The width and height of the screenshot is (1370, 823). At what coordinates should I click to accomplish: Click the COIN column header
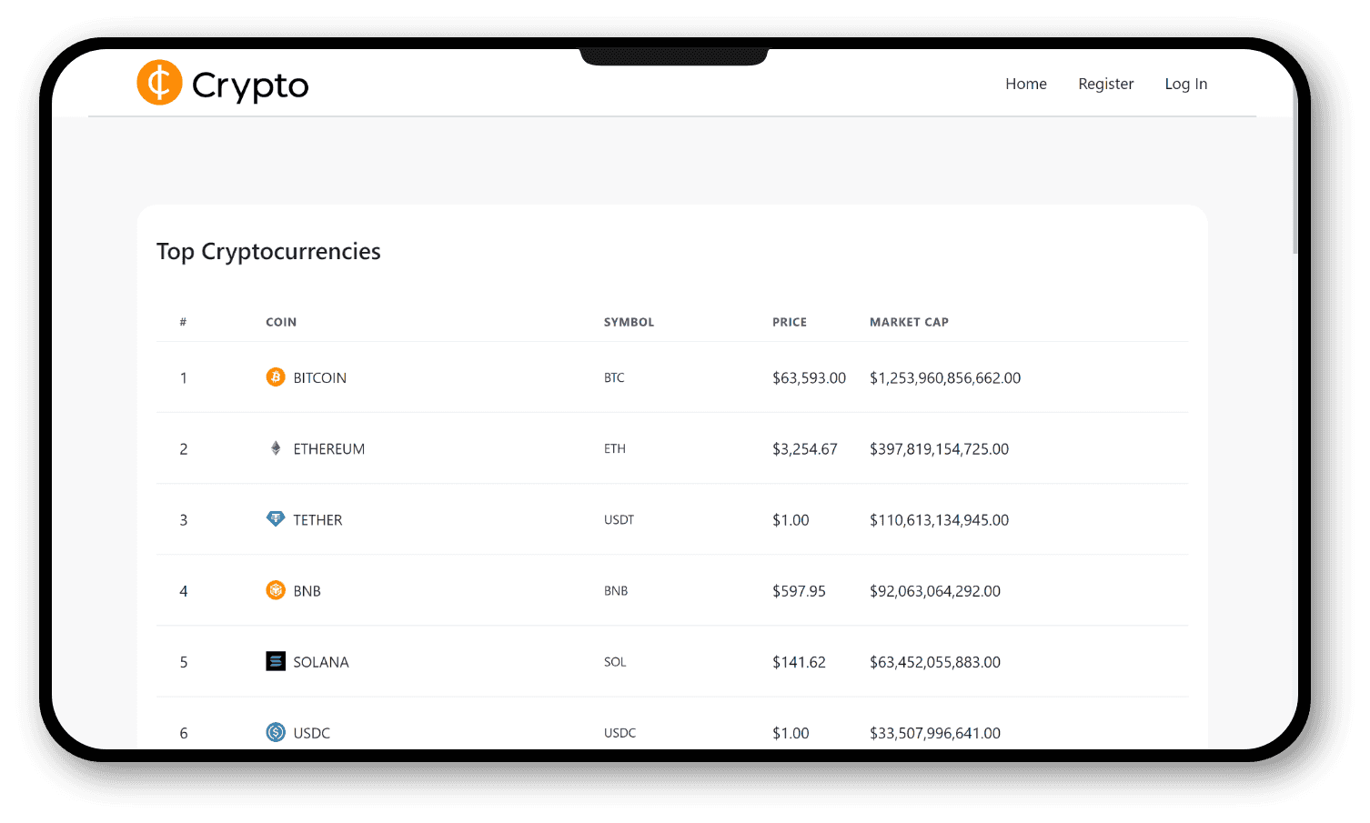pyautogui.click(x=281, y=322)
